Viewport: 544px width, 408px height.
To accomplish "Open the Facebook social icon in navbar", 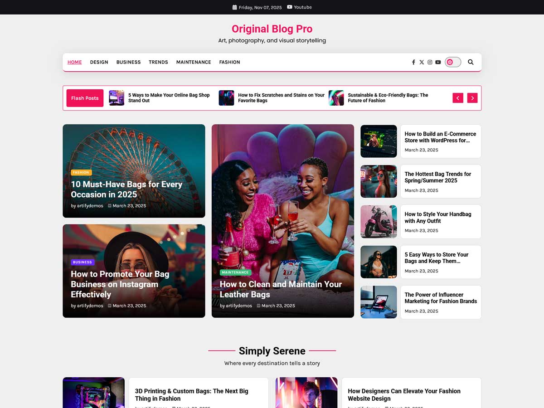I will coord(413,62).
